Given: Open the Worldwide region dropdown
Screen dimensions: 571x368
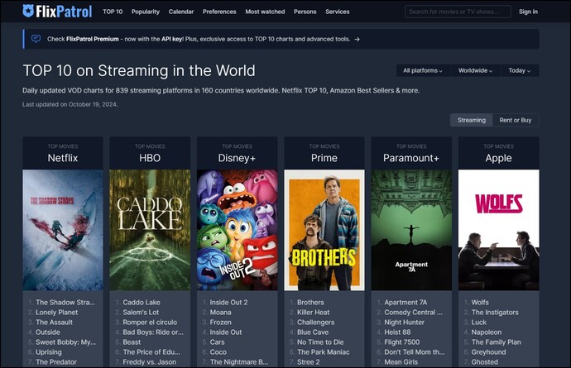Looking at the screenshot, I should click(475, 70).
